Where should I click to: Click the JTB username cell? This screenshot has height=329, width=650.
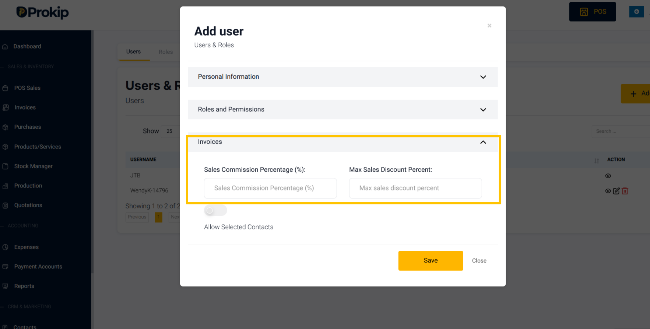click(x=135, y=175)
